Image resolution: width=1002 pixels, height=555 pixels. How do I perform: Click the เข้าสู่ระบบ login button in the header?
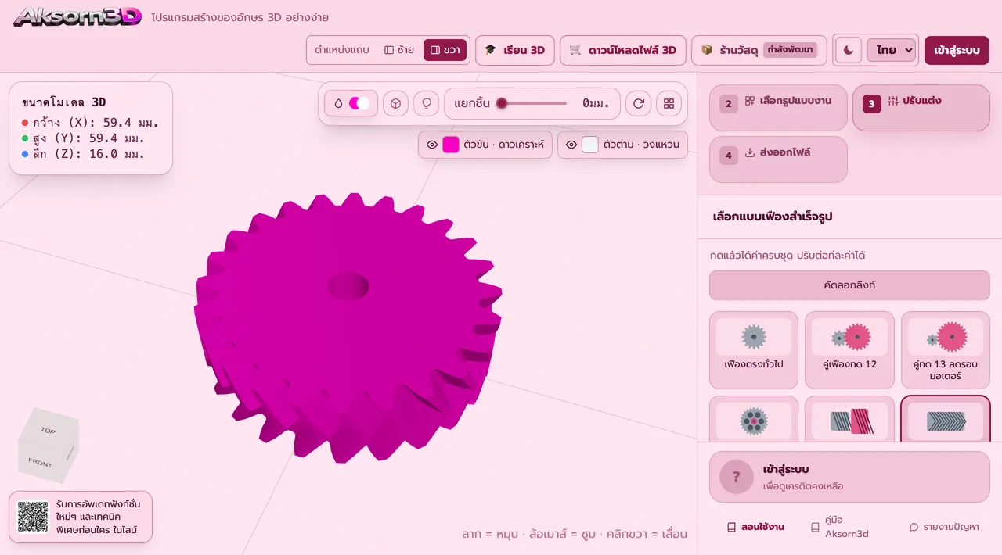(x=957, y=50)
